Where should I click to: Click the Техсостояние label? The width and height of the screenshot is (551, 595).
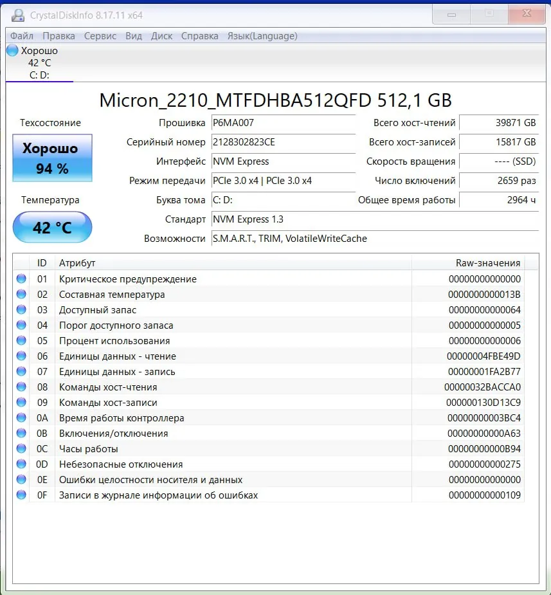pyautogui.click(x=50, y=123)
